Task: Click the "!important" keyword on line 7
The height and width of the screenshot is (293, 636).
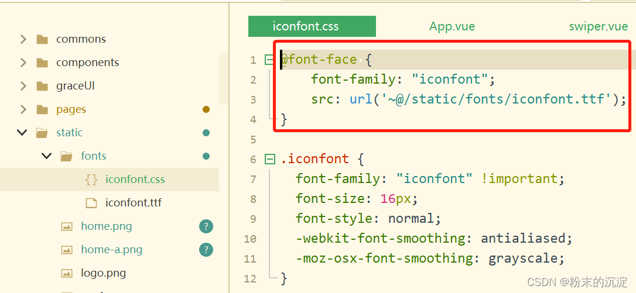Action: coord(519,179)
